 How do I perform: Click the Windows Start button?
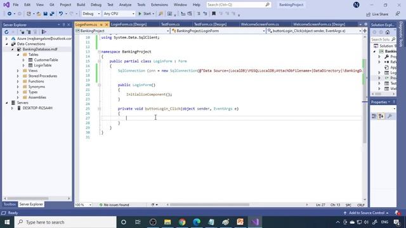pyautogui.click(x=7, y=222)
